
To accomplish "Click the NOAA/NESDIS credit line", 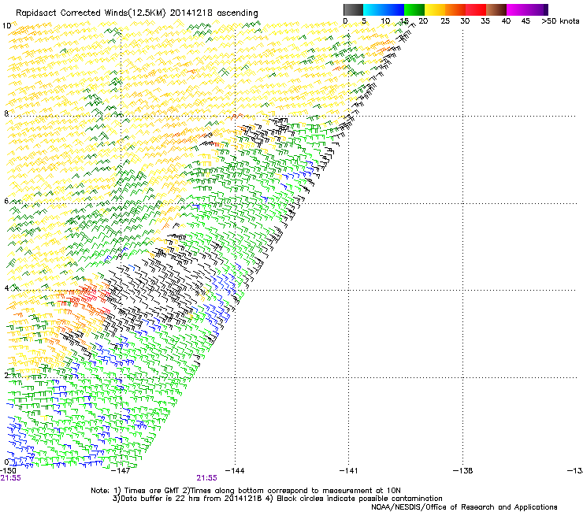I will coord(464,507).
